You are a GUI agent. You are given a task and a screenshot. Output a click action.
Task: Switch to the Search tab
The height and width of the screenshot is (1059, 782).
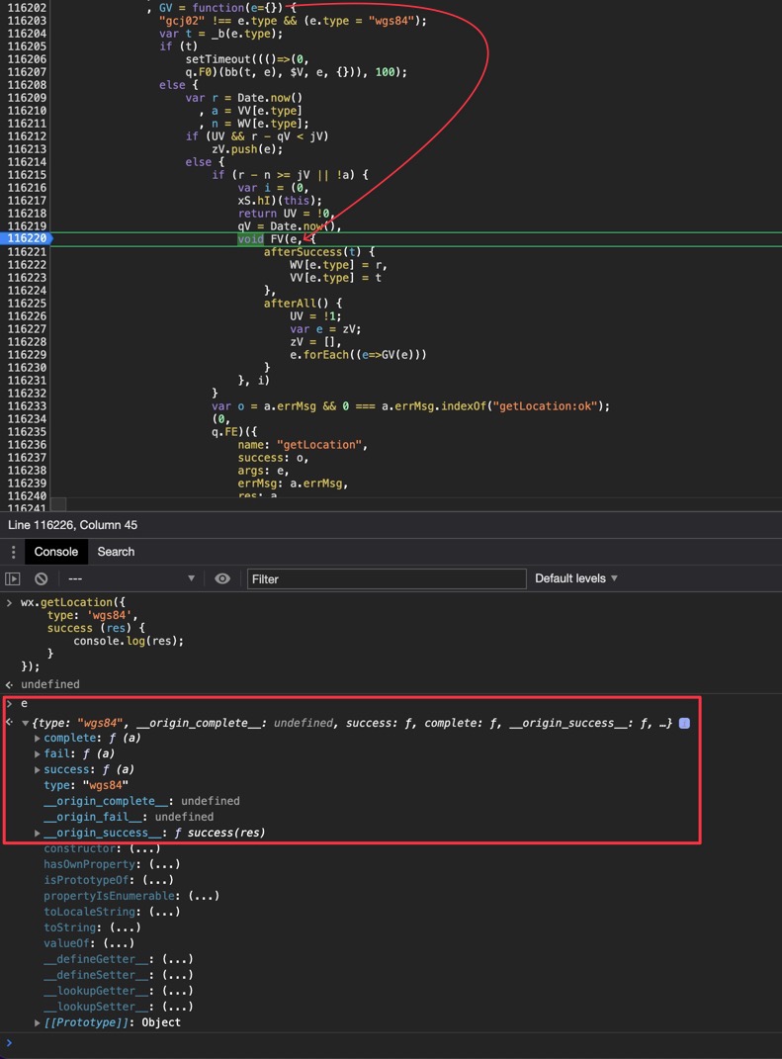tap(116, 552)
